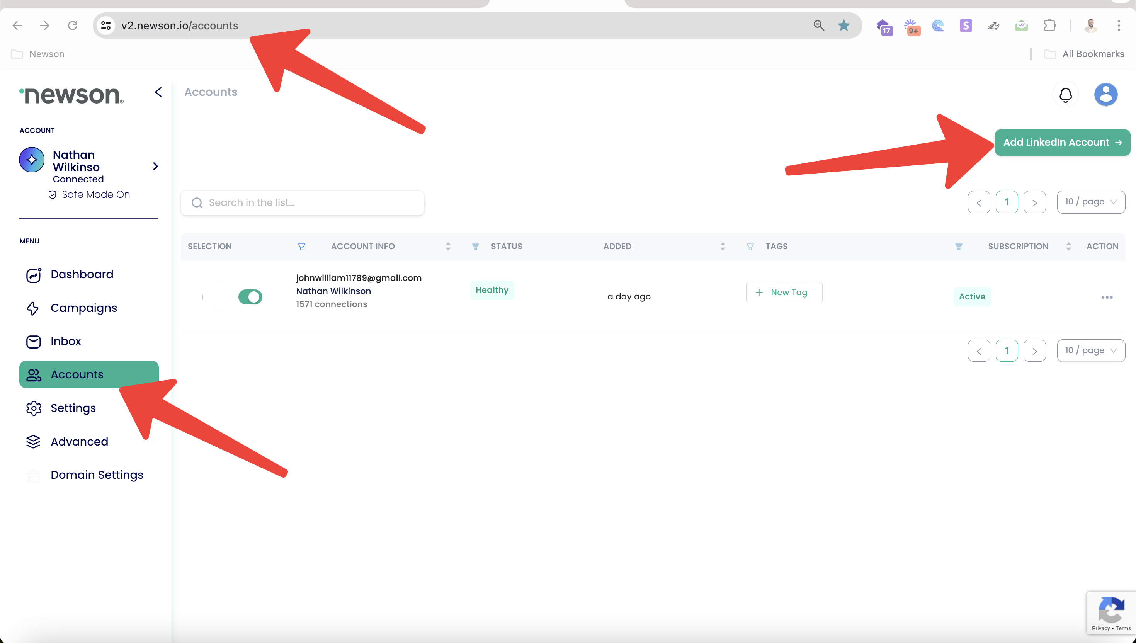Sort by the Added column arrows
The image size is (1136, 643).
tap(722, 247)
